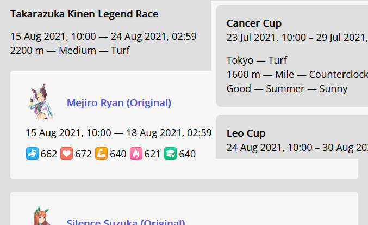368x225 pixels.
Task: Click the Good — Summer — Sunny conditions text
Action: click(287, 88)
